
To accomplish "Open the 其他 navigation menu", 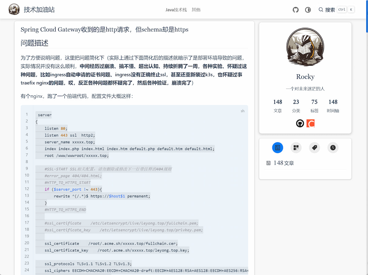I will [x=196, y=10].
